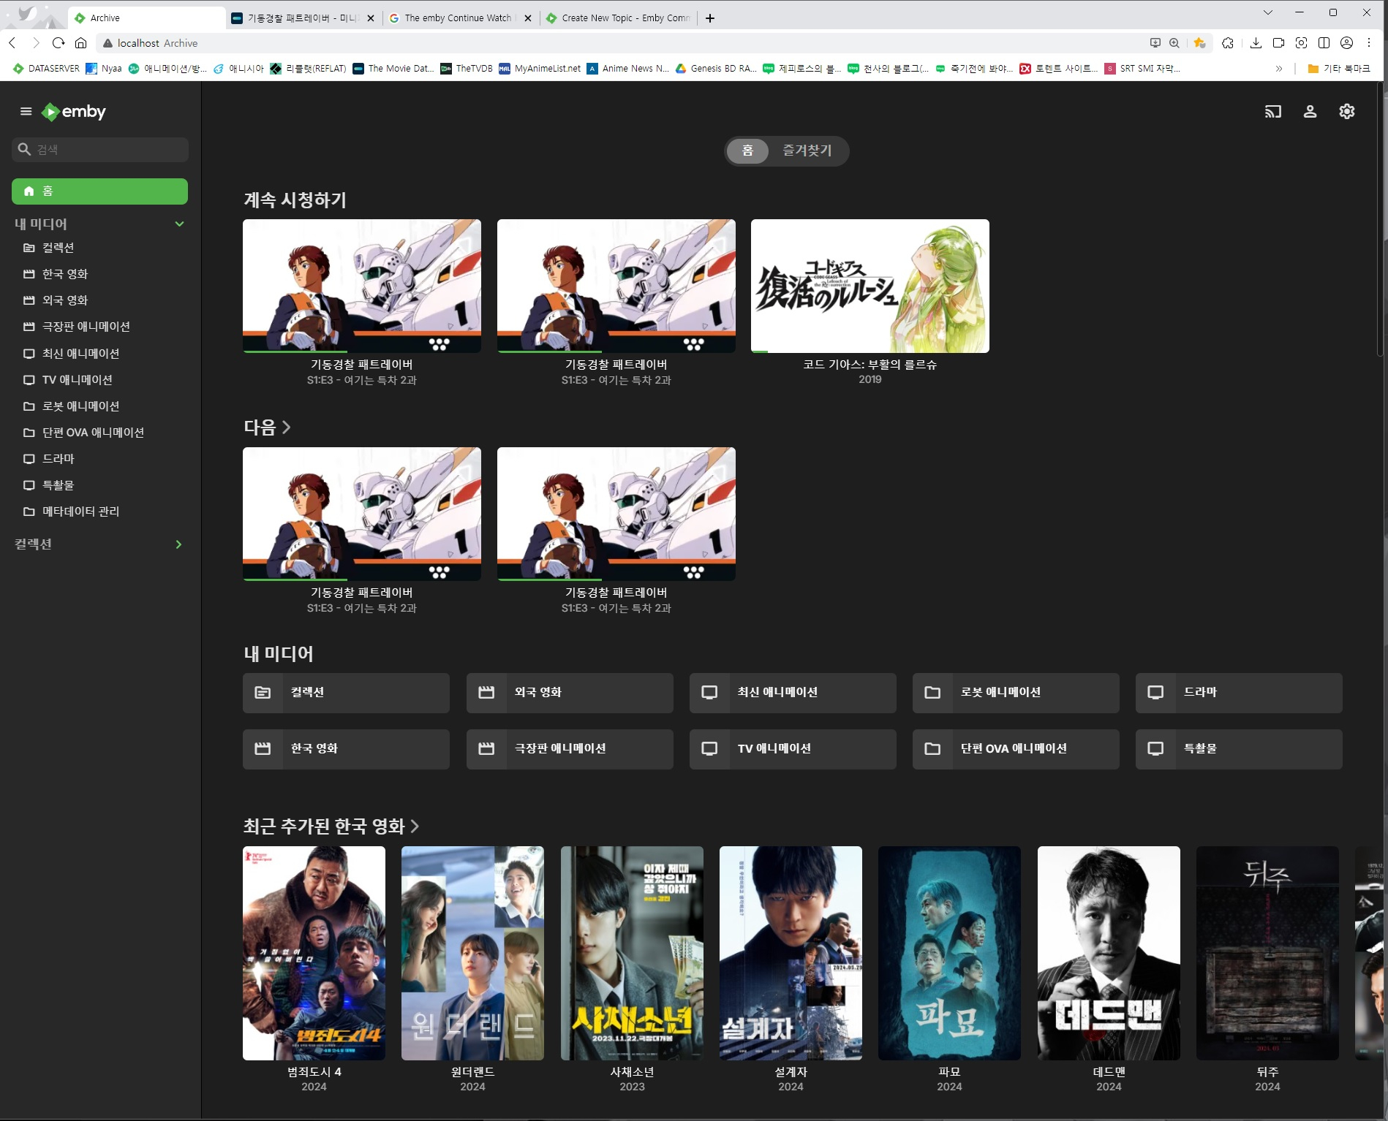Open the 로봇 애니메이션 library button
Viewport: 1388px width, 1121px height.
(1015, 692)
